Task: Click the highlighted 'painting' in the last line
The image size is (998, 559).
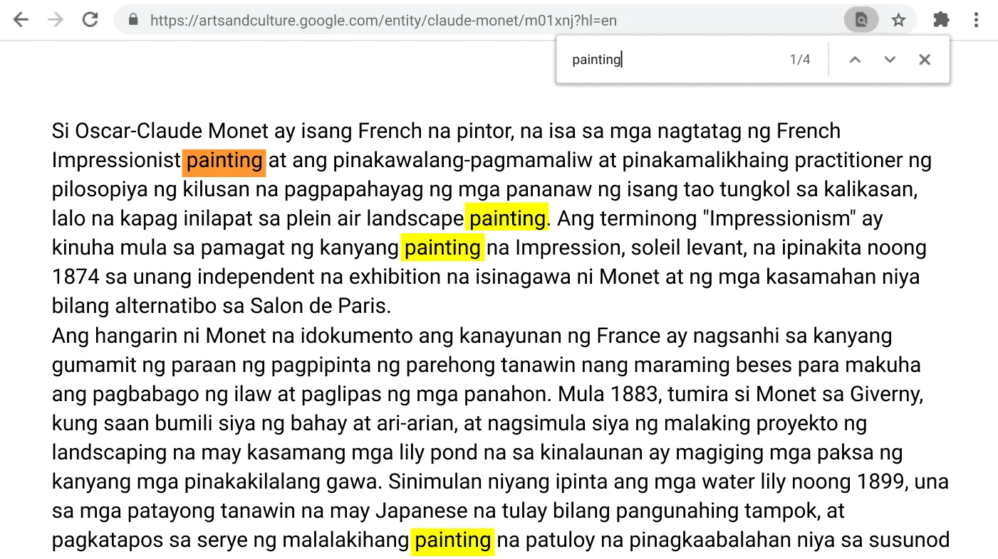Action: [452, 540]
